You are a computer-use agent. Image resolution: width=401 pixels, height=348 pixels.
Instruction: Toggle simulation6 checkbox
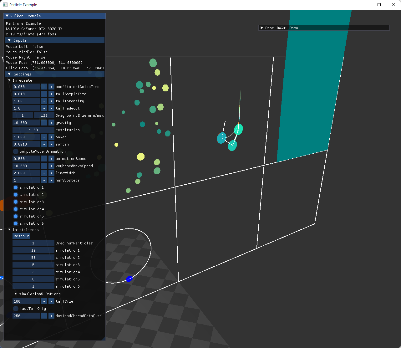15,223
